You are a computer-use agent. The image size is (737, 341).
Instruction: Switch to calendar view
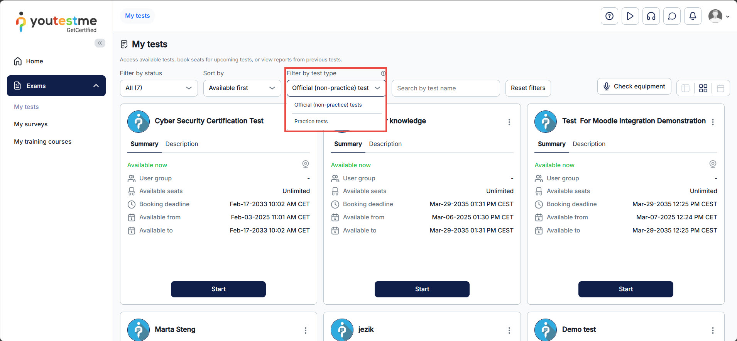point(720,88)
